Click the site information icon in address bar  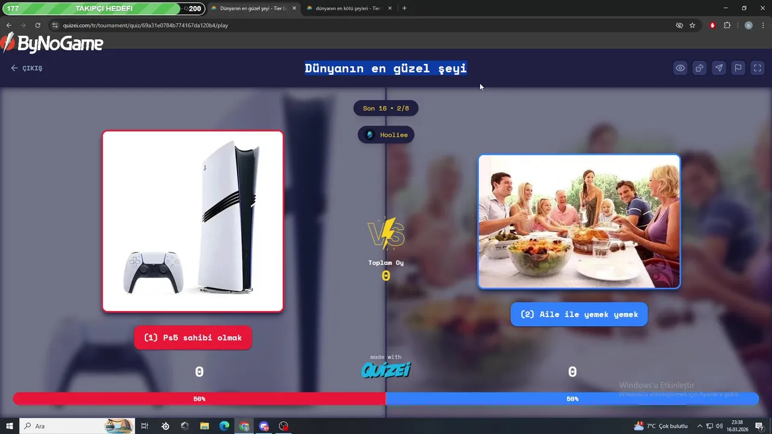[55, 25]
